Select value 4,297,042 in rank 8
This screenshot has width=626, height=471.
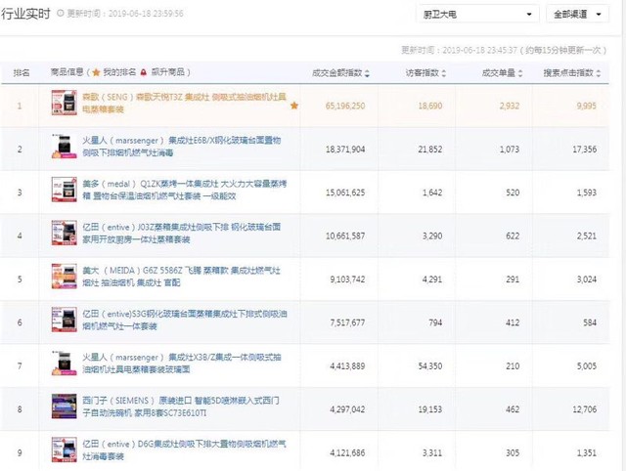click(x=347, y=409)
